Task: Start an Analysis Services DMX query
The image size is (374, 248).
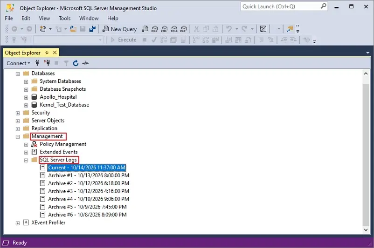Action: (164, 29)
